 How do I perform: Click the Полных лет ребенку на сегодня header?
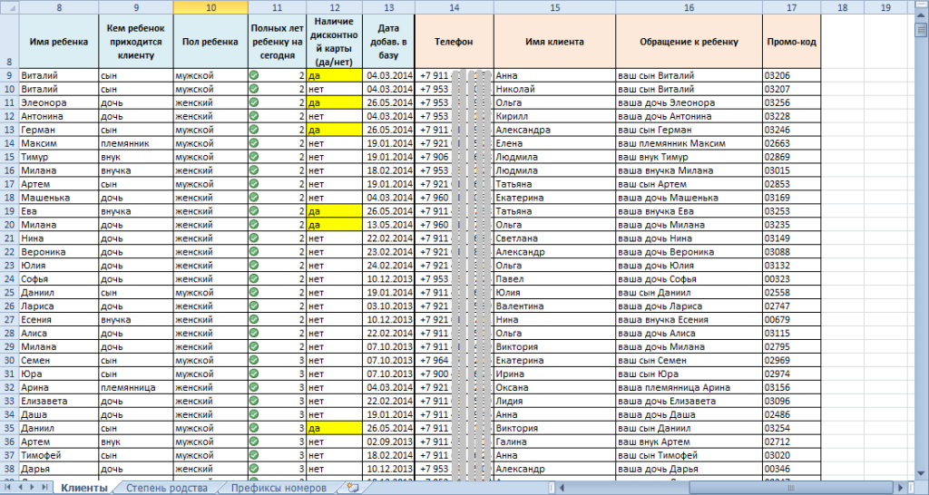pyautogui.click(x=278, y=42)
